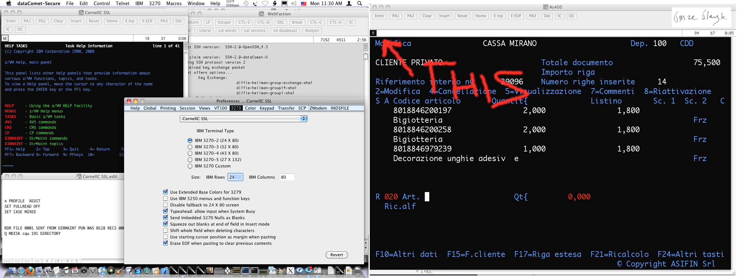Switch to the SCP preferences tab
737x278 pixels.
click(302, 108)
